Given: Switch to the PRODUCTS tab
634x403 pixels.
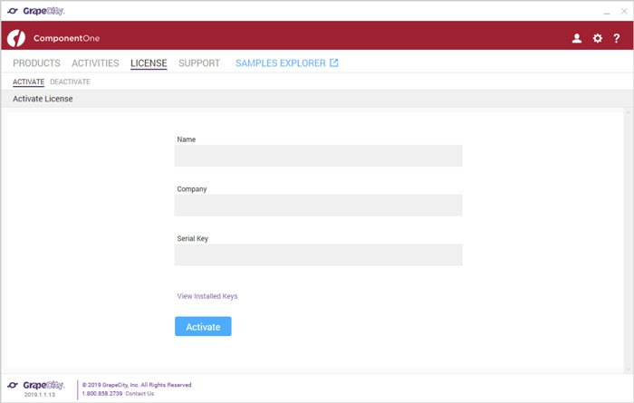Looking at the screenshot, I should tap(36, 63).
